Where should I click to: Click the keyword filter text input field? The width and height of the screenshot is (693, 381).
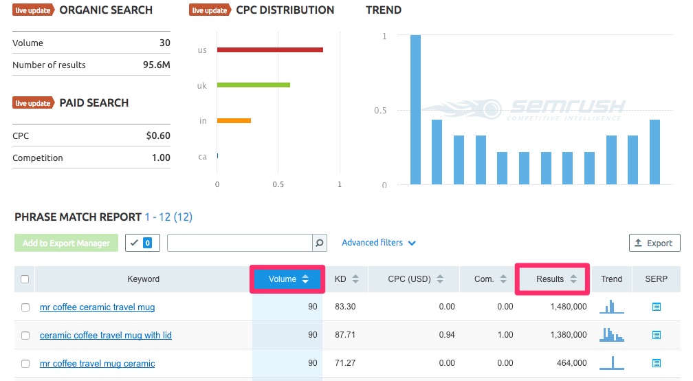(x=240, y=243)
